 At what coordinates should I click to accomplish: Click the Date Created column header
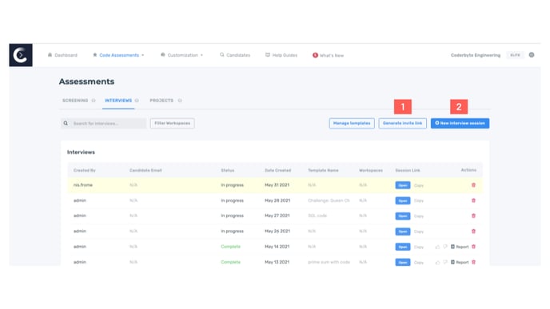(278, 170)
